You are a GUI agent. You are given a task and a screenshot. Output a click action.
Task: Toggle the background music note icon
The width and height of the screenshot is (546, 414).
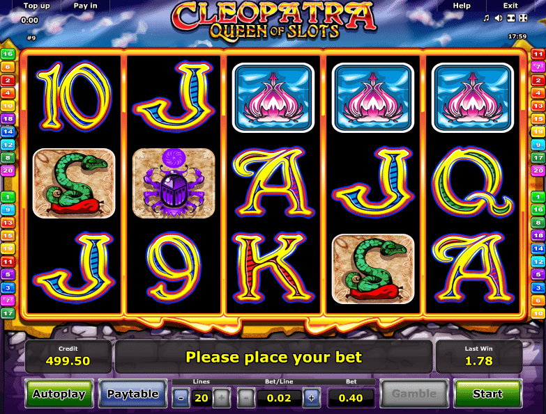tap(487, 18)
